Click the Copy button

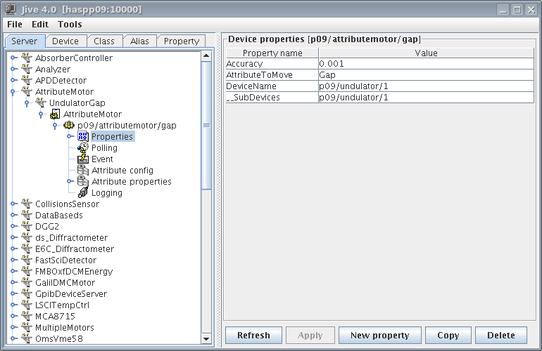pos(448,335)
